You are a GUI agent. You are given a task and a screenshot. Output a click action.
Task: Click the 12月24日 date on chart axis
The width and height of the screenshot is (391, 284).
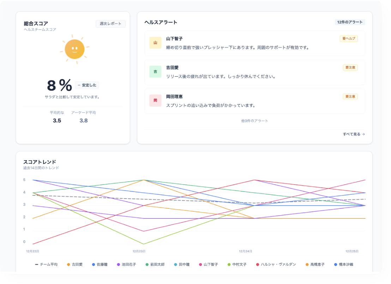point(245,251)
